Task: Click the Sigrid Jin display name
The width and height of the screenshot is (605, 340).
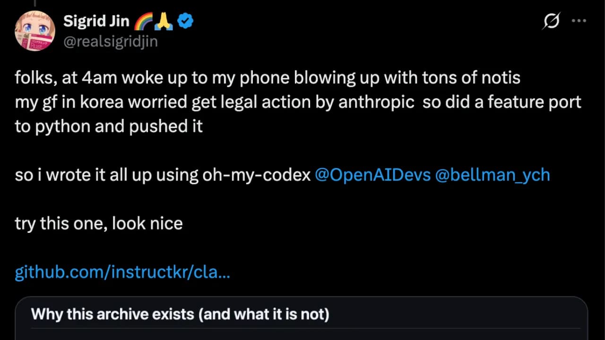Action: pos(96,21)
